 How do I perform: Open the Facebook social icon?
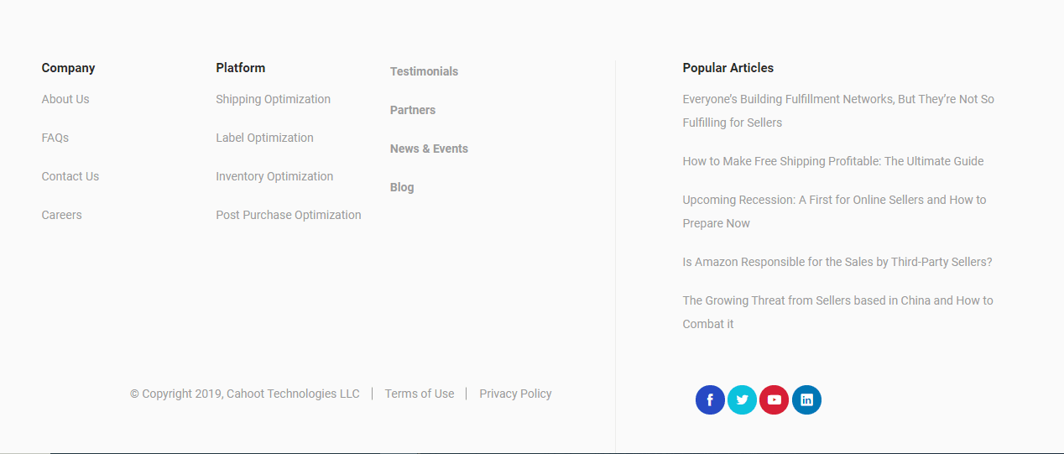point(710,399)
